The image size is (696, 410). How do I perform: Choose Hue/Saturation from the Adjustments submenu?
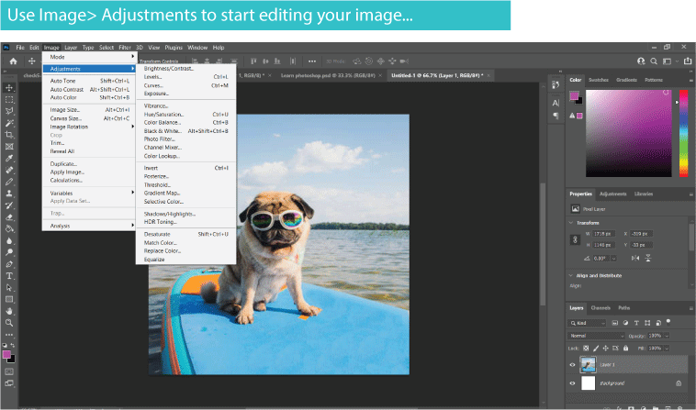point(163,115)
